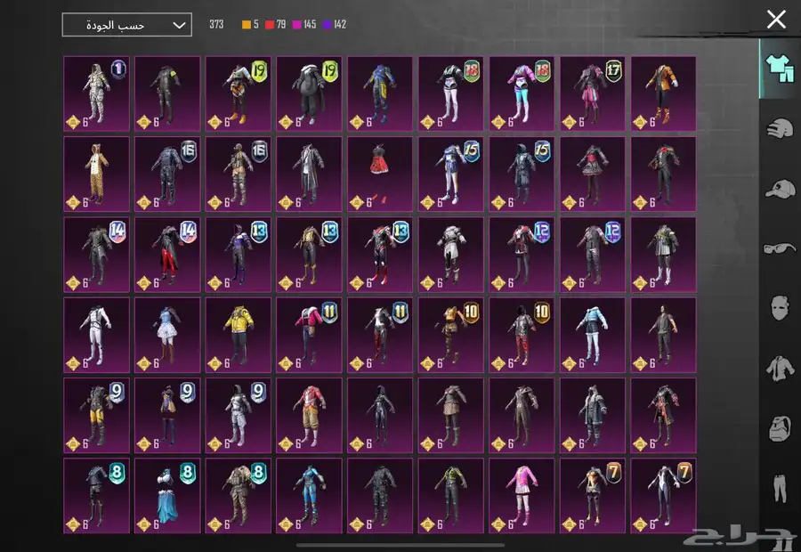Select the dark hooded outfit with badge 15

[522, 174]
